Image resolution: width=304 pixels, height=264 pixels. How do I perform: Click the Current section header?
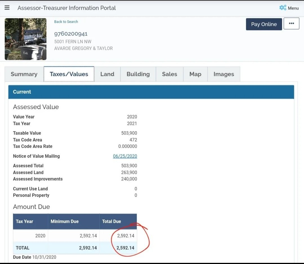pyautogui.click(x=151, y=92)
